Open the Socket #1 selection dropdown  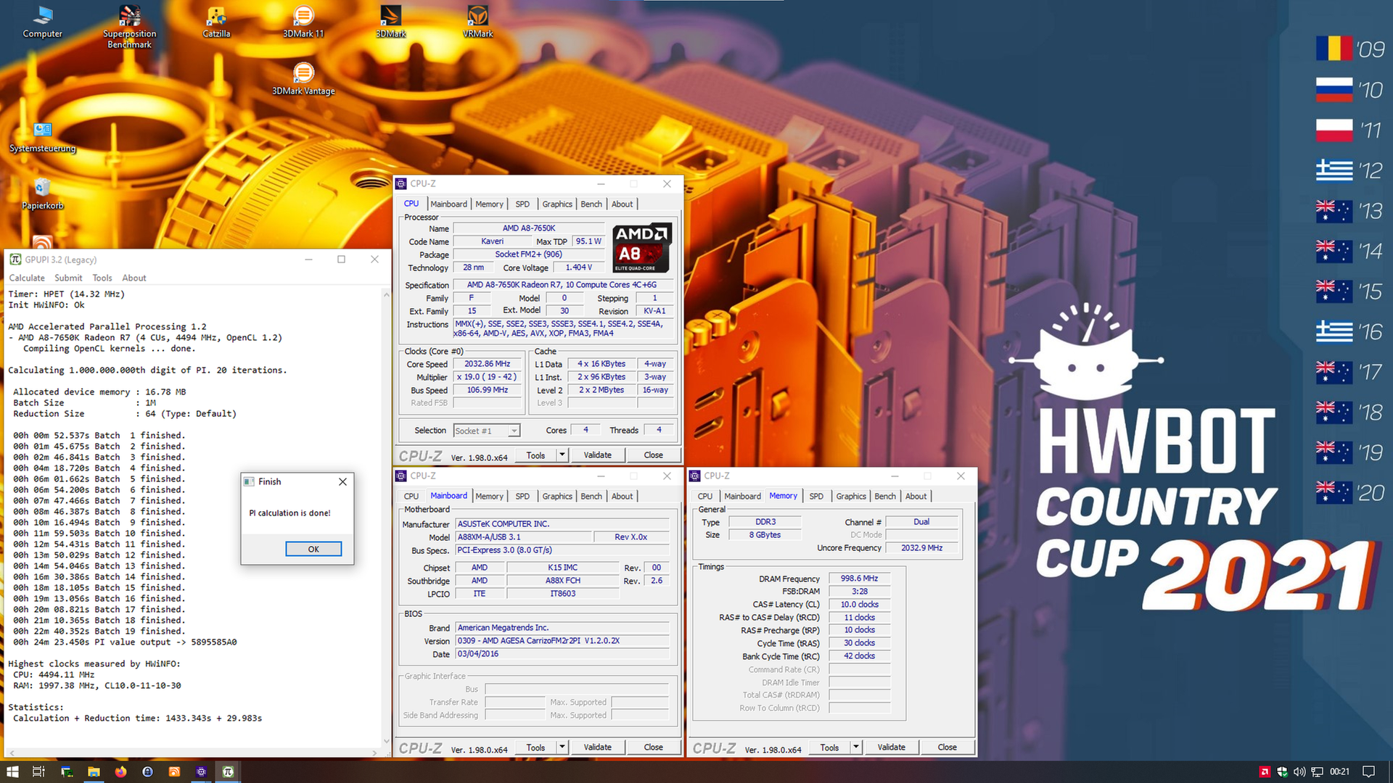[487, 431]
